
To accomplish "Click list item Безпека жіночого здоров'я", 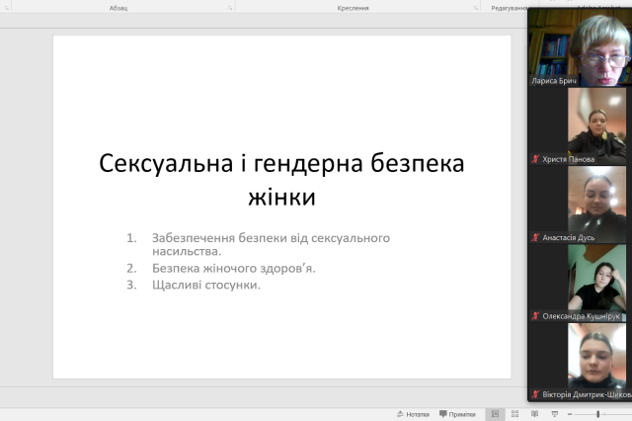I will 234,268.
